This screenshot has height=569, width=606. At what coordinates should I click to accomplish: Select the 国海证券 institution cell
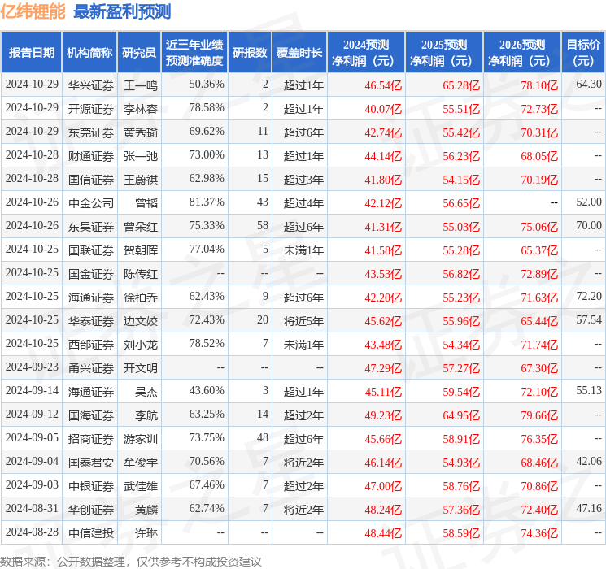[x=91, y=415]
